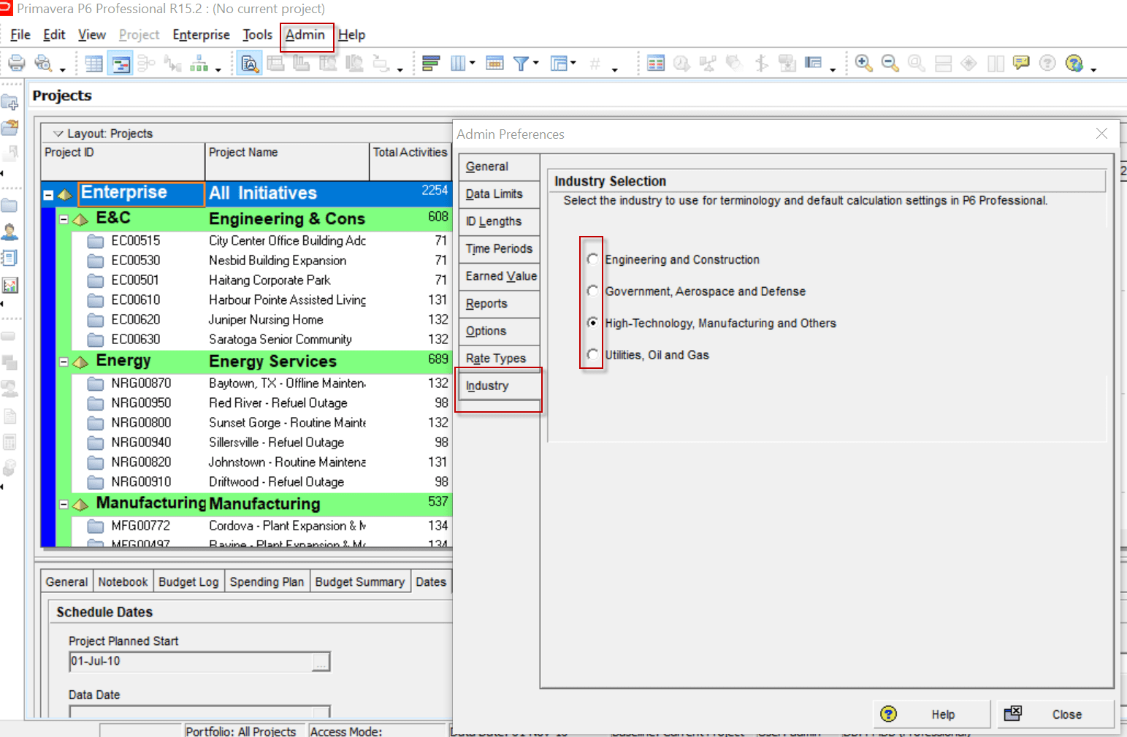Open online help globe icon
This screenshot has height=737, width=1127.
coord(1074,64)
